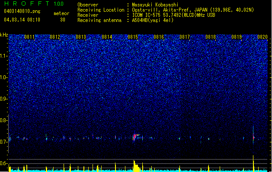Click the wide yellow intensity peak near 0815

pyautogui.click(x=137, y=166)
